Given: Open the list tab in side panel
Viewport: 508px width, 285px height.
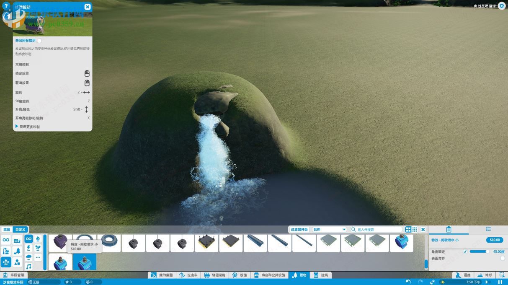Looking at the screenshot, I should click(x=488, y=229).
